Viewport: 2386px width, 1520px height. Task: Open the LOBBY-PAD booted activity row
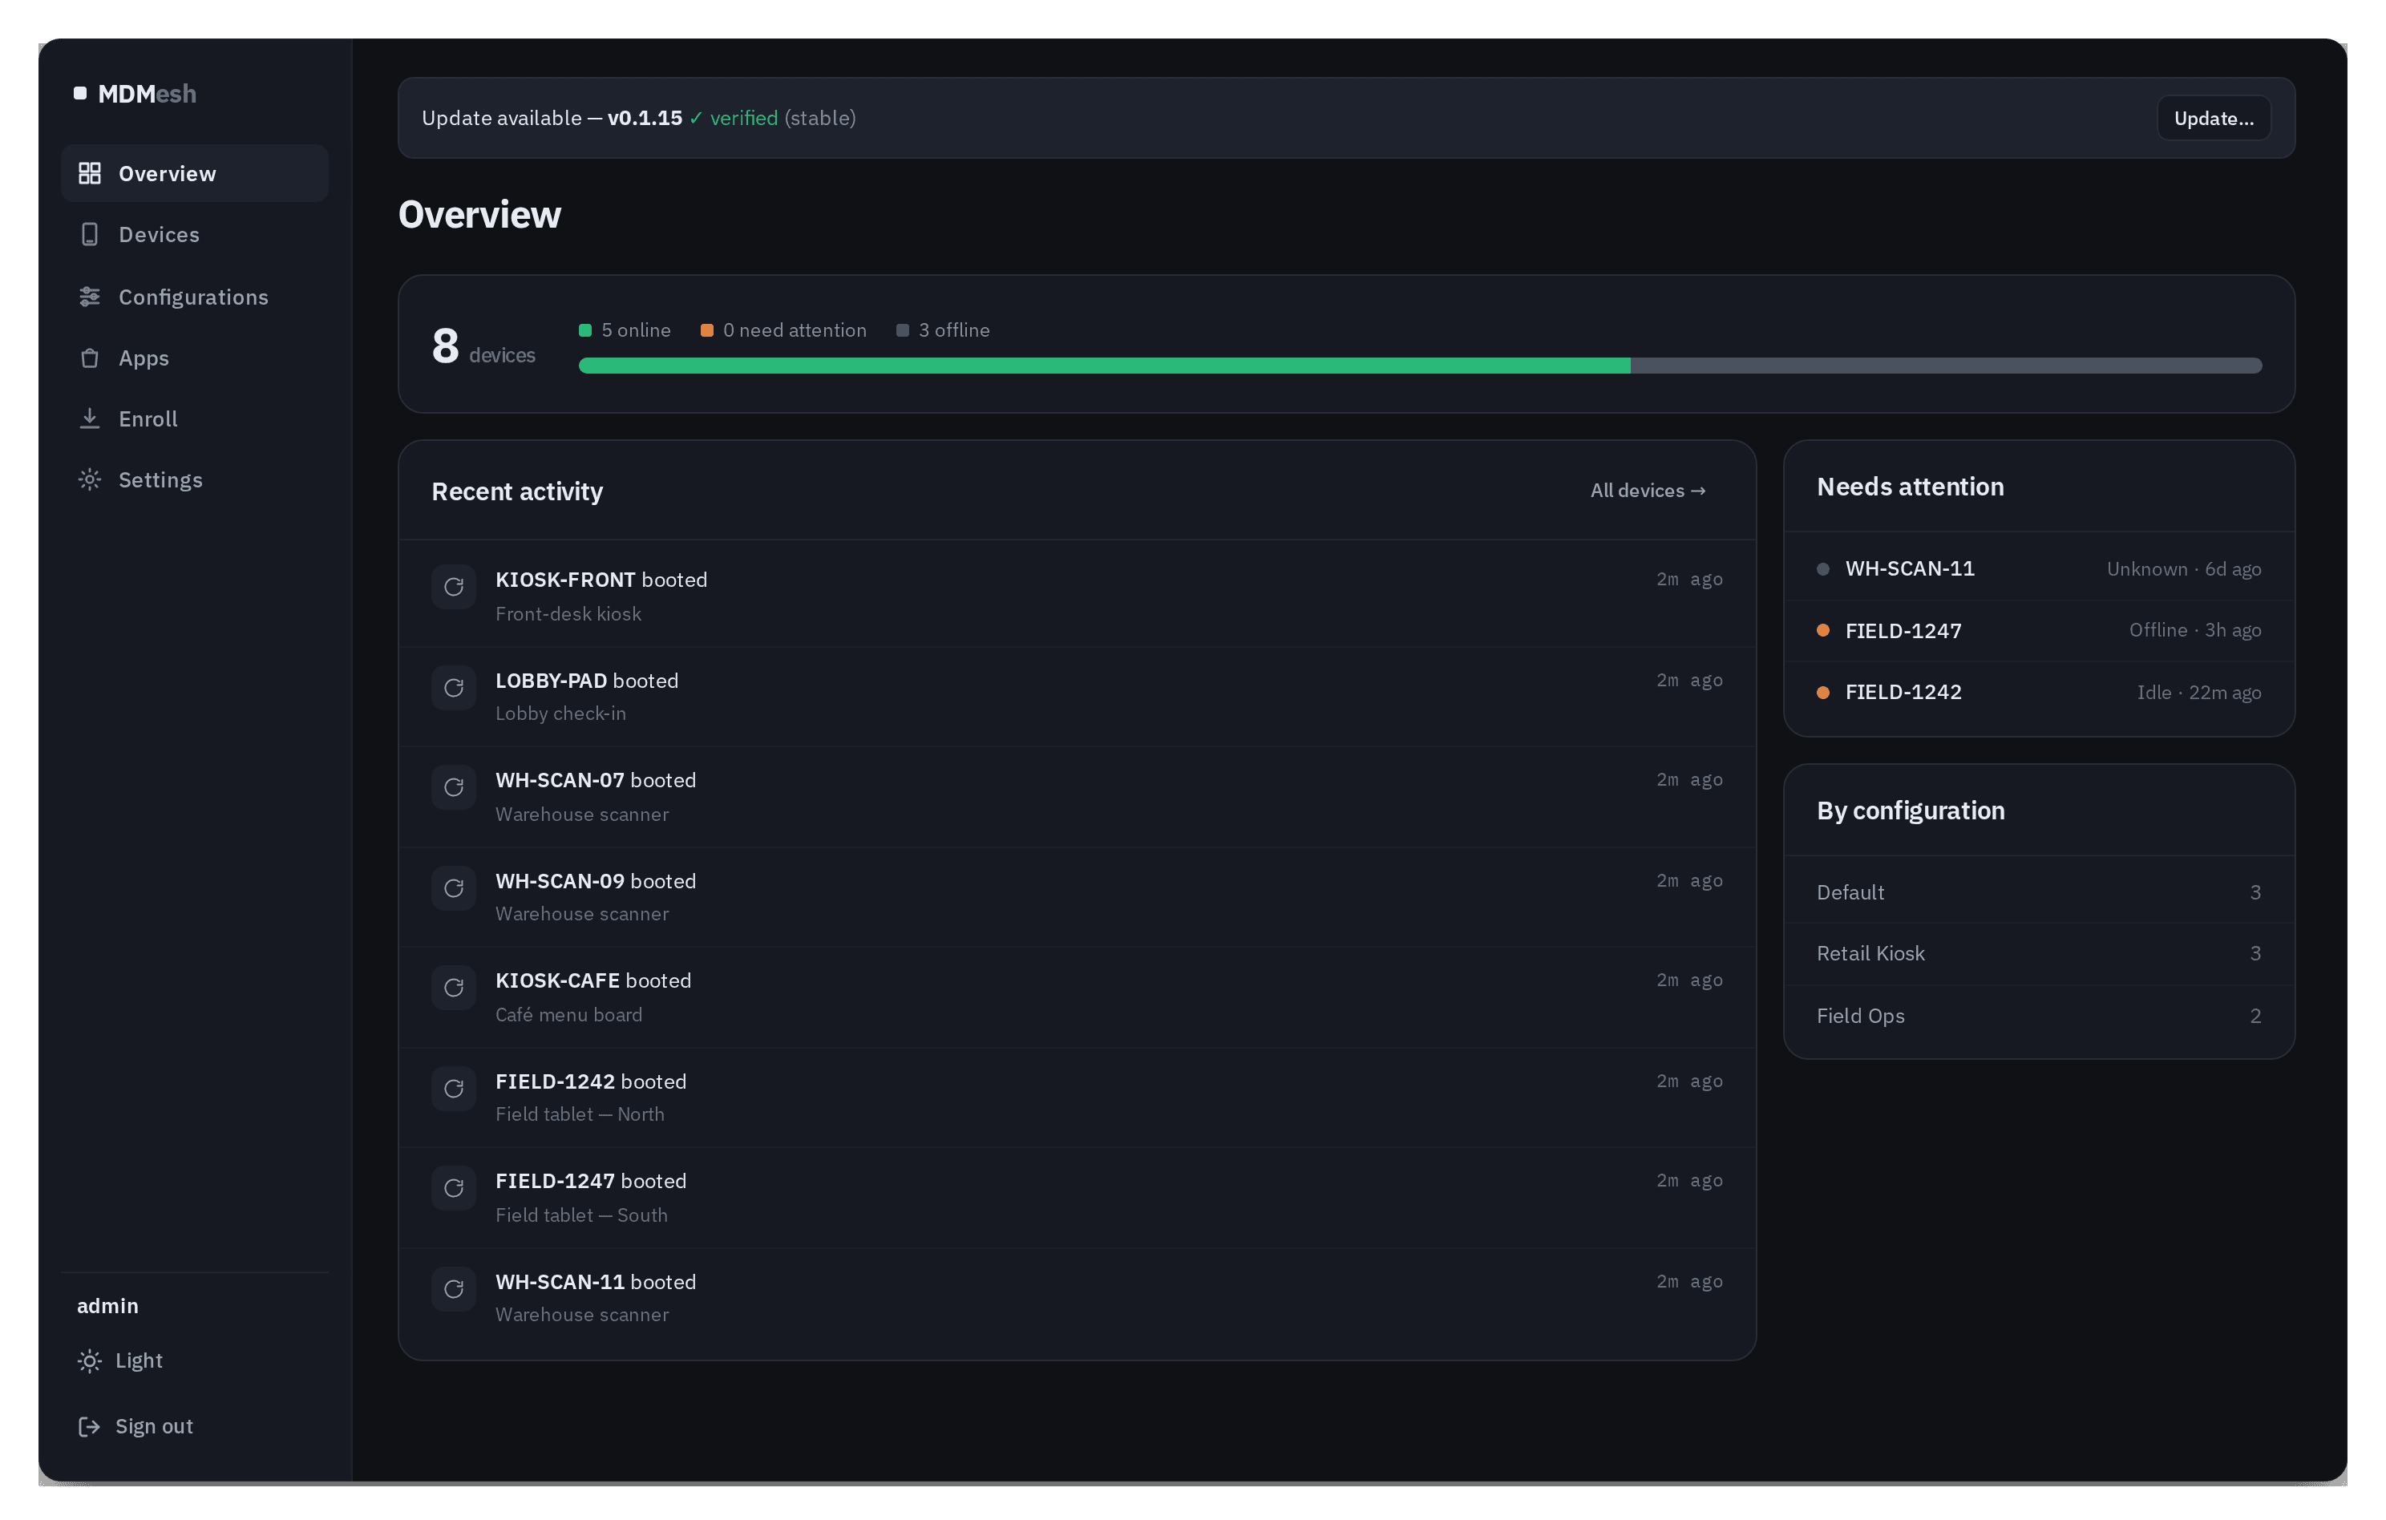tap(1076, 697)
